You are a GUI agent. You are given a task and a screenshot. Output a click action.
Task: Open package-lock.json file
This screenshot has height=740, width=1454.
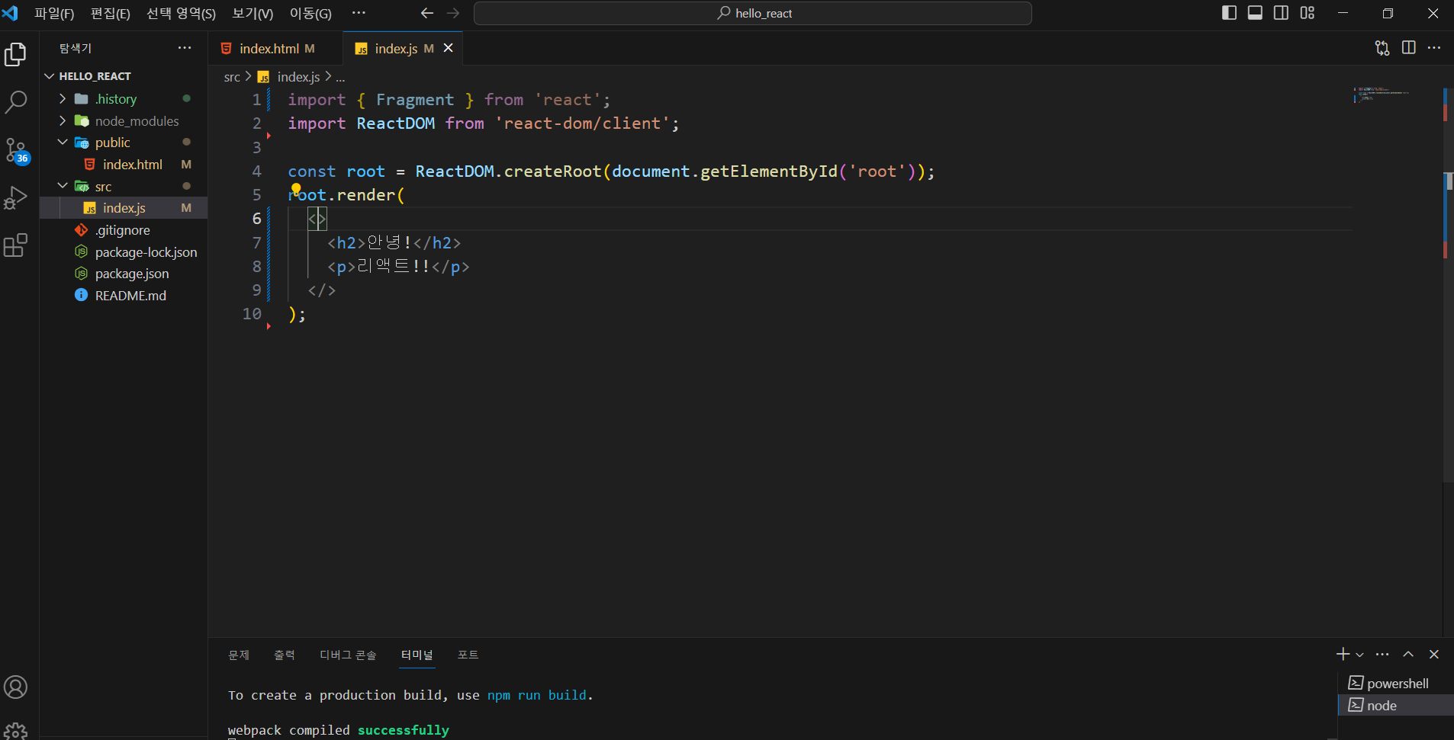pos(124,252)
